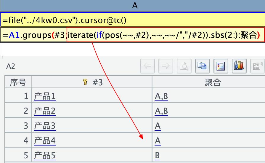Select cell with A1.groups formula
Screen dimensions: 265x163
(133, 35)
